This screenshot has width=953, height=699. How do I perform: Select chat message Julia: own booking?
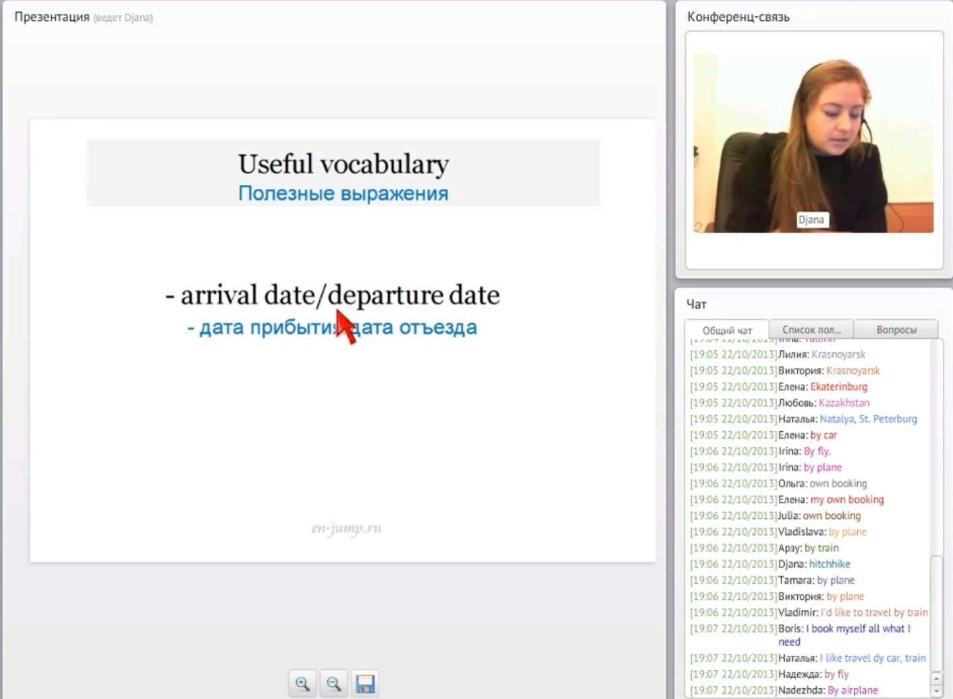775,516
